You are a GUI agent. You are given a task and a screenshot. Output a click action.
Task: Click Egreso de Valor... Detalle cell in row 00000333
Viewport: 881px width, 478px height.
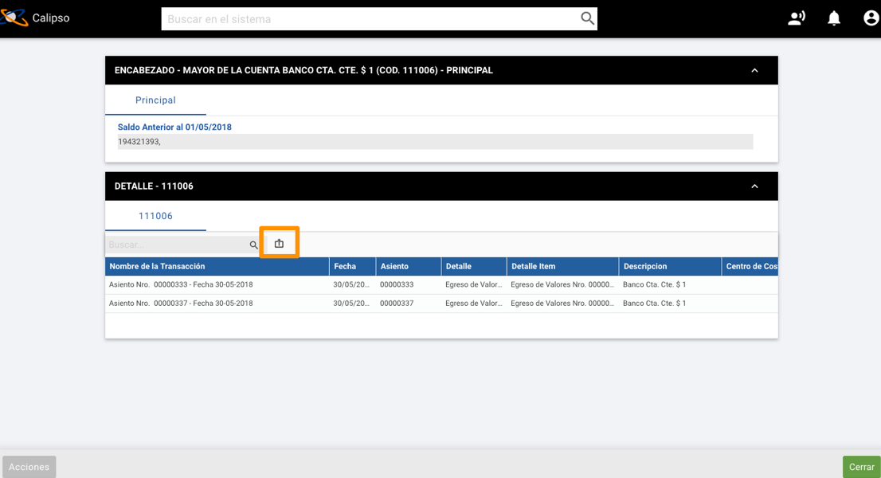[x=474, y=284]
